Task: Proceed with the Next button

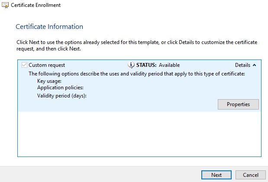Action: coord(216,175)
